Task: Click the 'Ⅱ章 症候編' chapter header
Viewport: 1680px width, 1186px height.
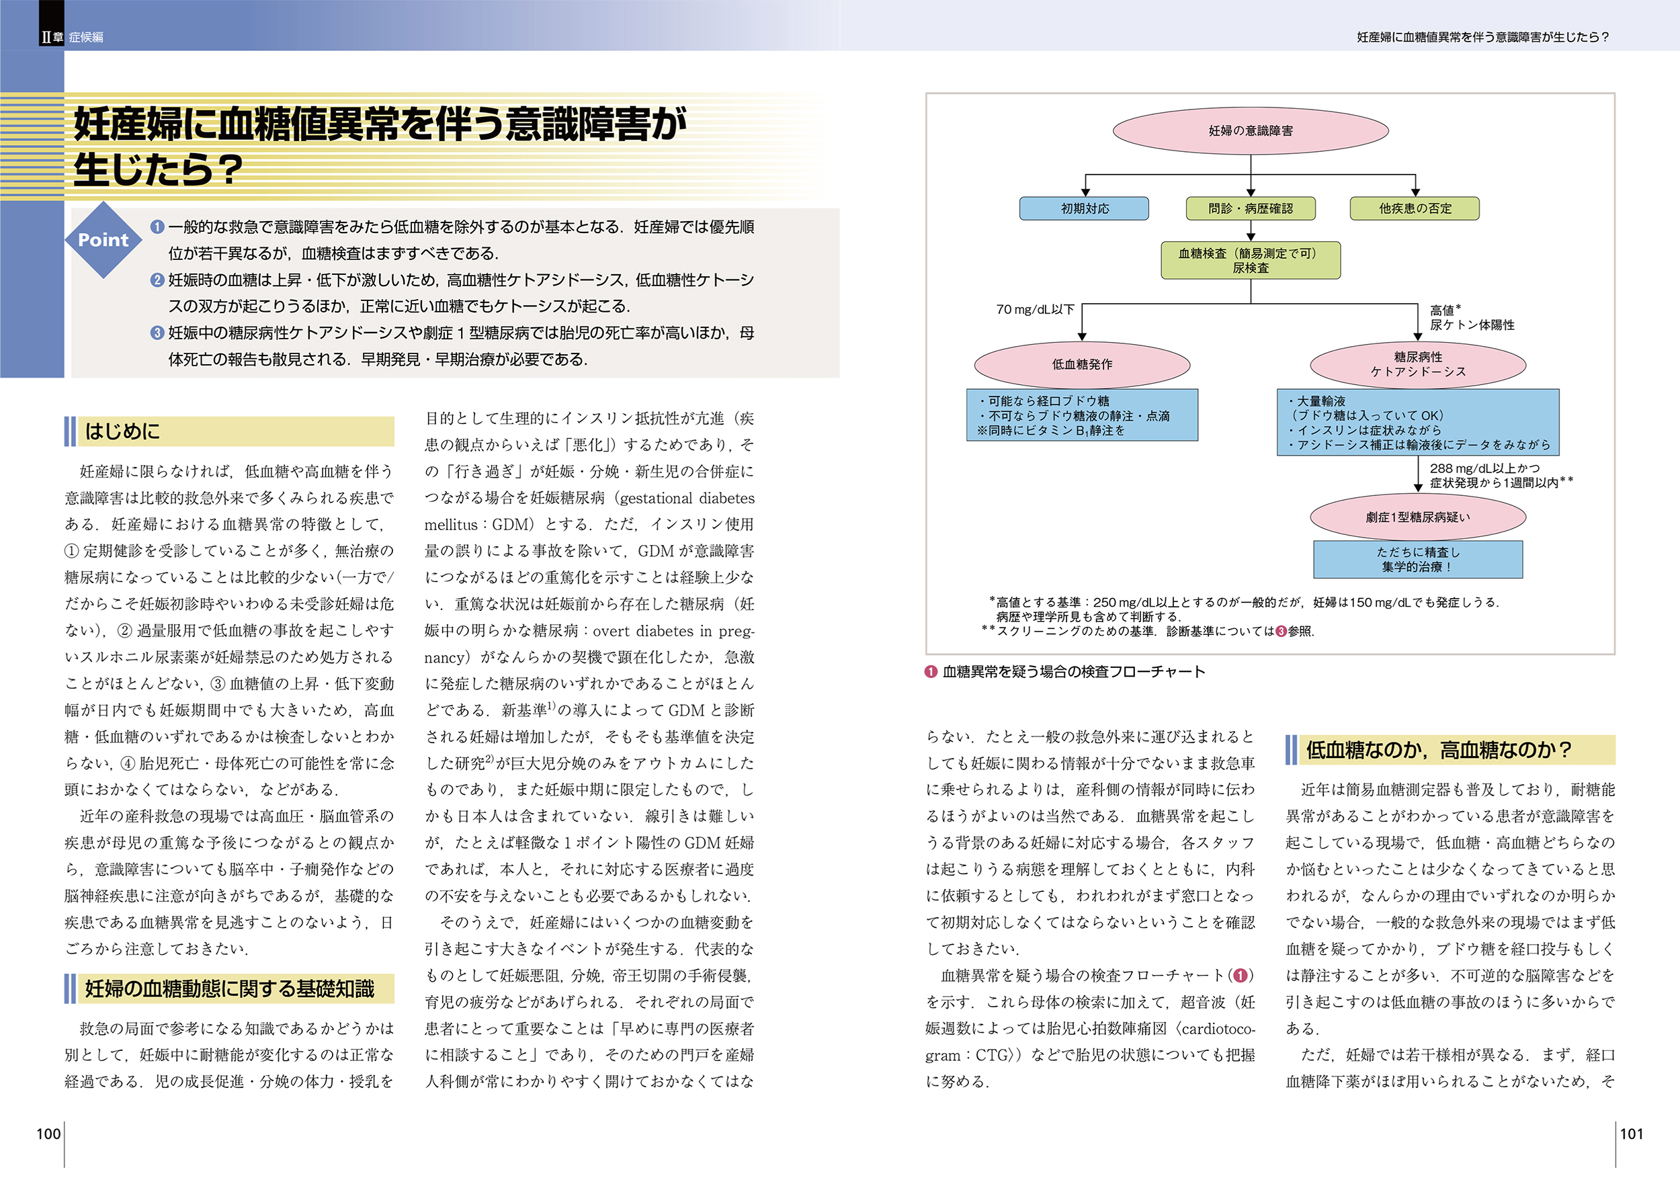Action: [x=72, y=36]
